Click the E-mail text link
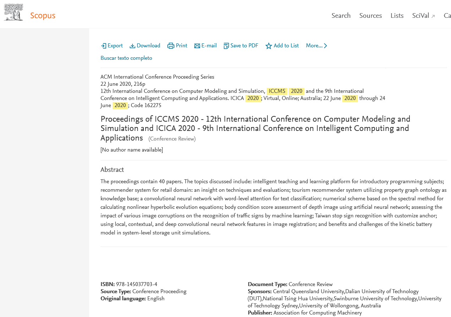The height and width of the screenshot is (317, 451). click(209, 46)
